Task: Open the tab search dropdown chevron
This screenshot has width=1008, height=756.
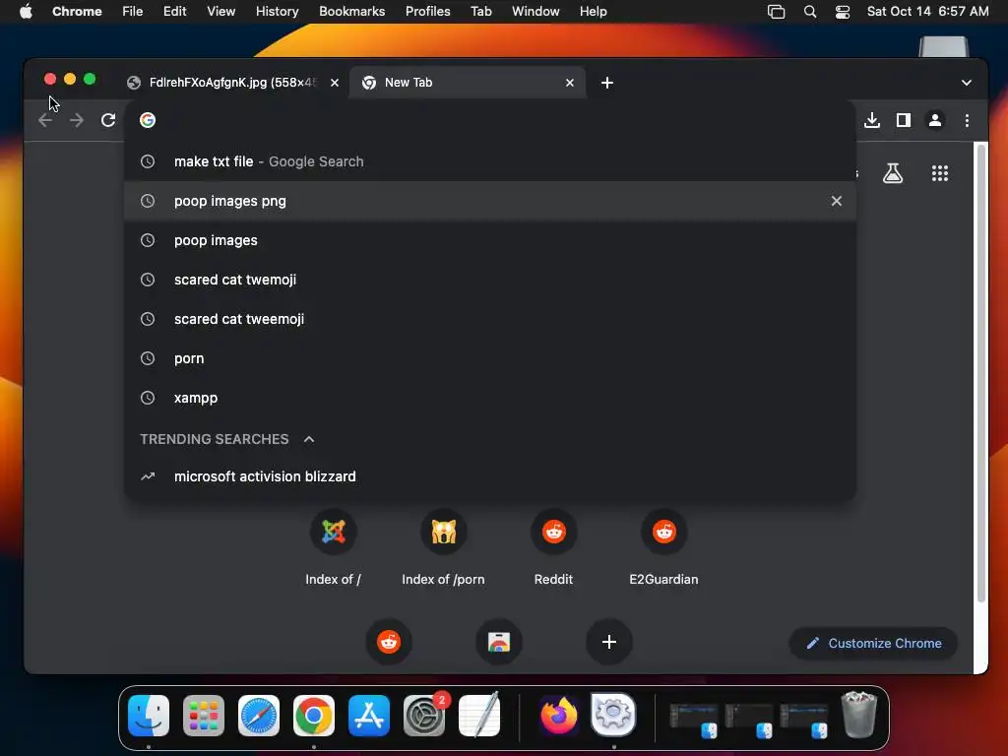Action: [x=967, y=83]
